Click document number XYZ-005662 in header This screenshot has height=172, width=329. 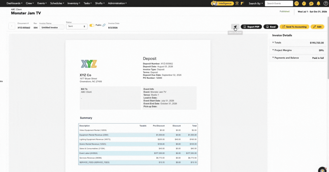click(24, 27)
